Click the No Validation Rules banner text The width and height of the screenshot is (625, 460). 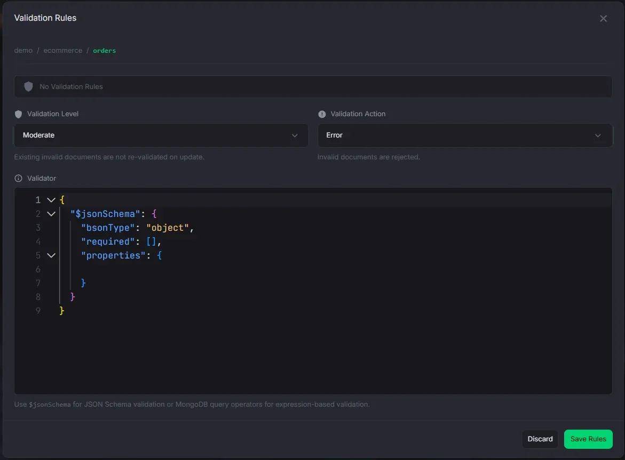pos(71,86)
